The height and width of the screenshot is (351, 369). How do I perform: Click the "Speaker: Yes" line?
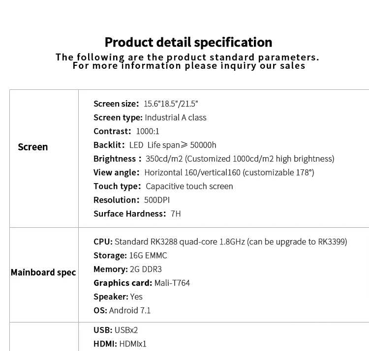click(118, 297)
